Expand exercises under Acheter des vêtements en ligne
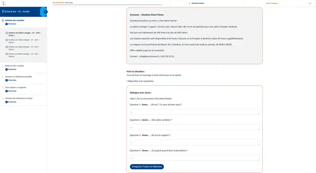316x173 pixels. click(x=6, y=102)
